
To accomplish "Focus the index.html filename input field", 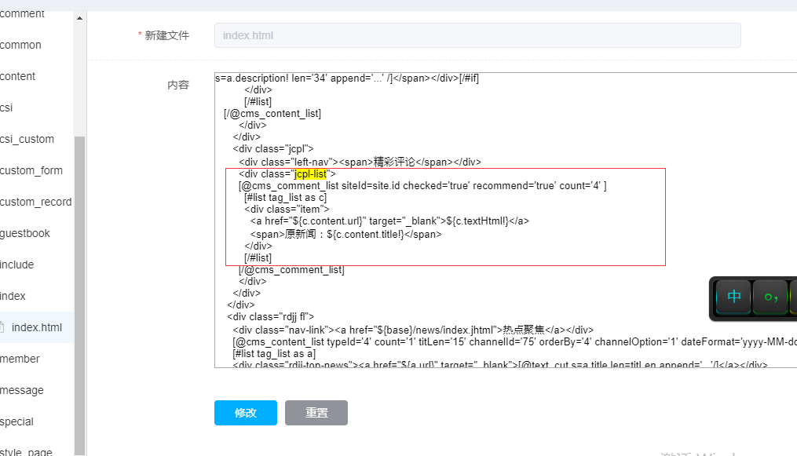I will point(477,35).
